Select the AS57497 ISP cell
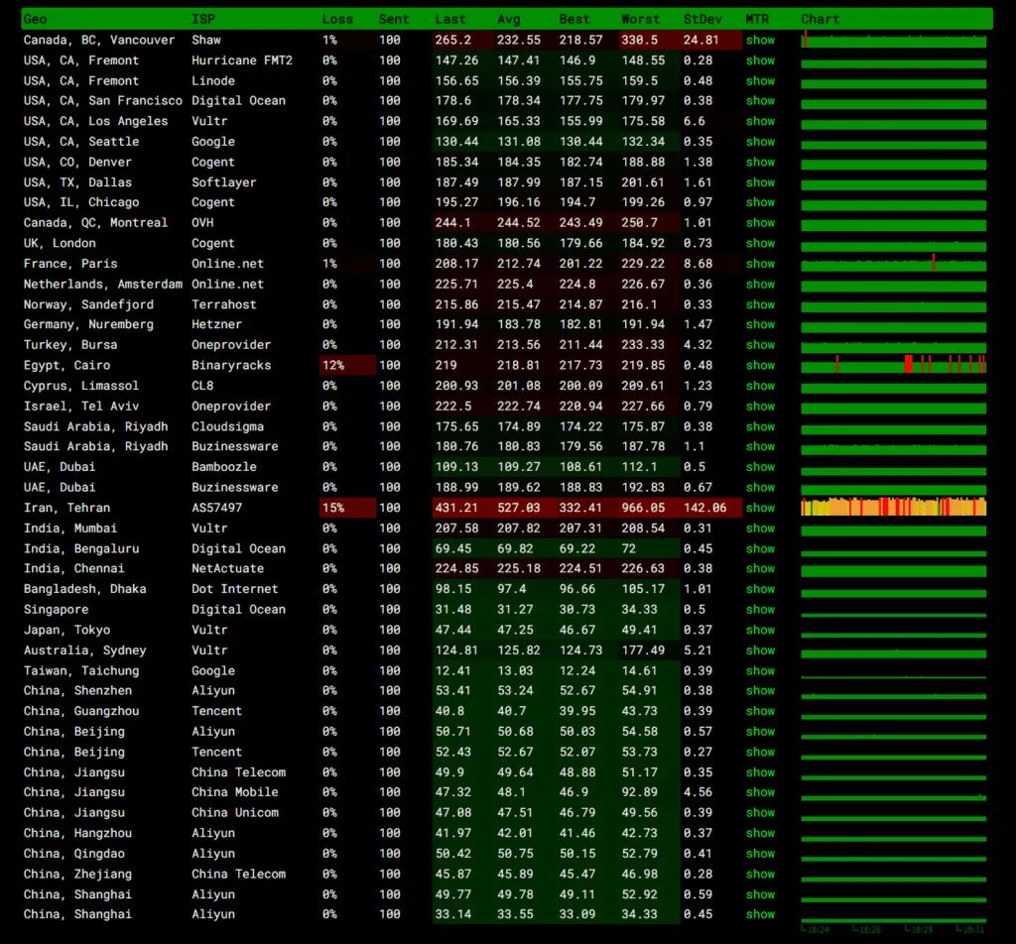Screen dimensions: 1016x944 [217, 509]
